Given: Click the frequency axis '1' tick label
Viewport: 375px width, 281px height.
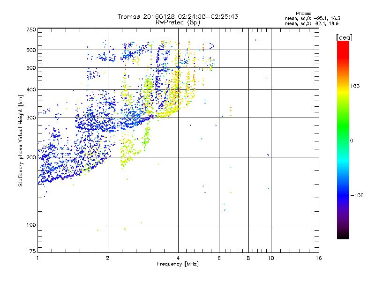Looking at the screenshot, I should point(37,258).
